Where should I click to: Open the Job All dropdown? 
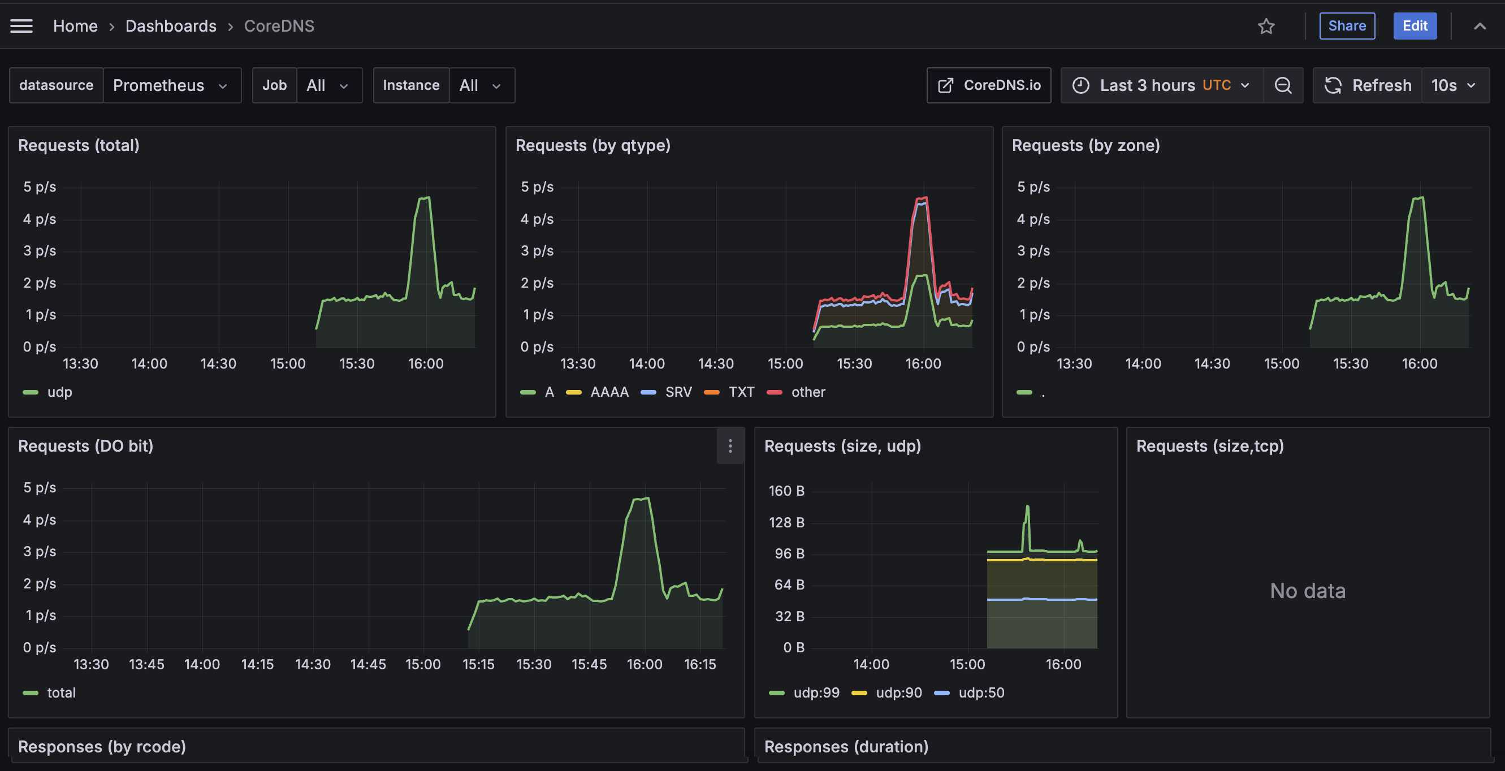click(x=329, y=85)
